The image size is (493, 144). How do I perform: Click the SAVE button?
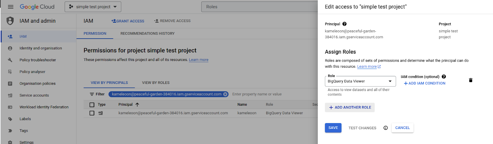(333, 128)
